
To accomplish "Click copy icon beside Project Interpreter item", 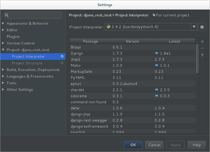I will click(62, 56).
